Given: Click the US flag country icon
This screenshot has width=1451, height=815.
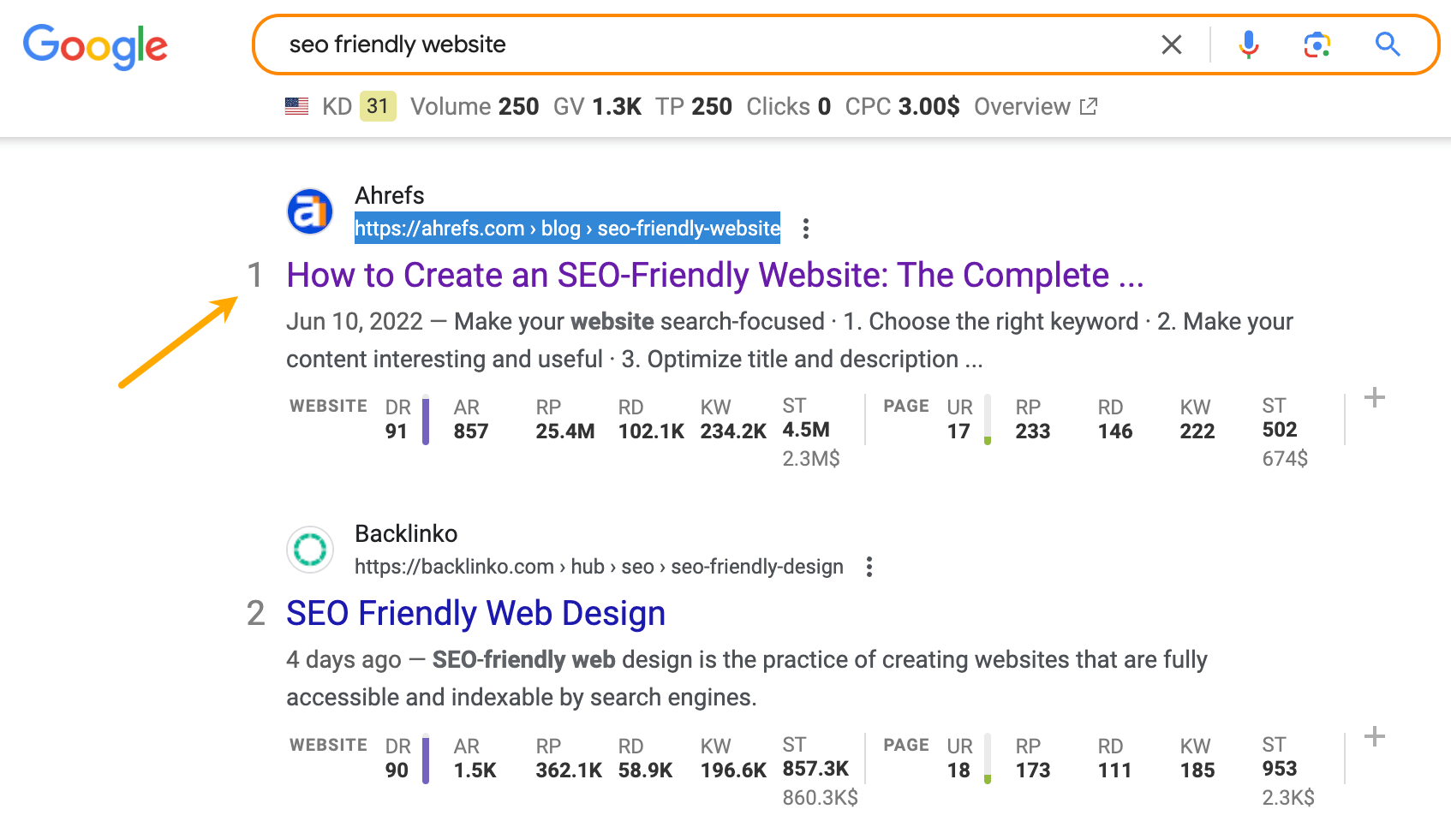Looking at the screenshot, I should [x=296, y=105].
